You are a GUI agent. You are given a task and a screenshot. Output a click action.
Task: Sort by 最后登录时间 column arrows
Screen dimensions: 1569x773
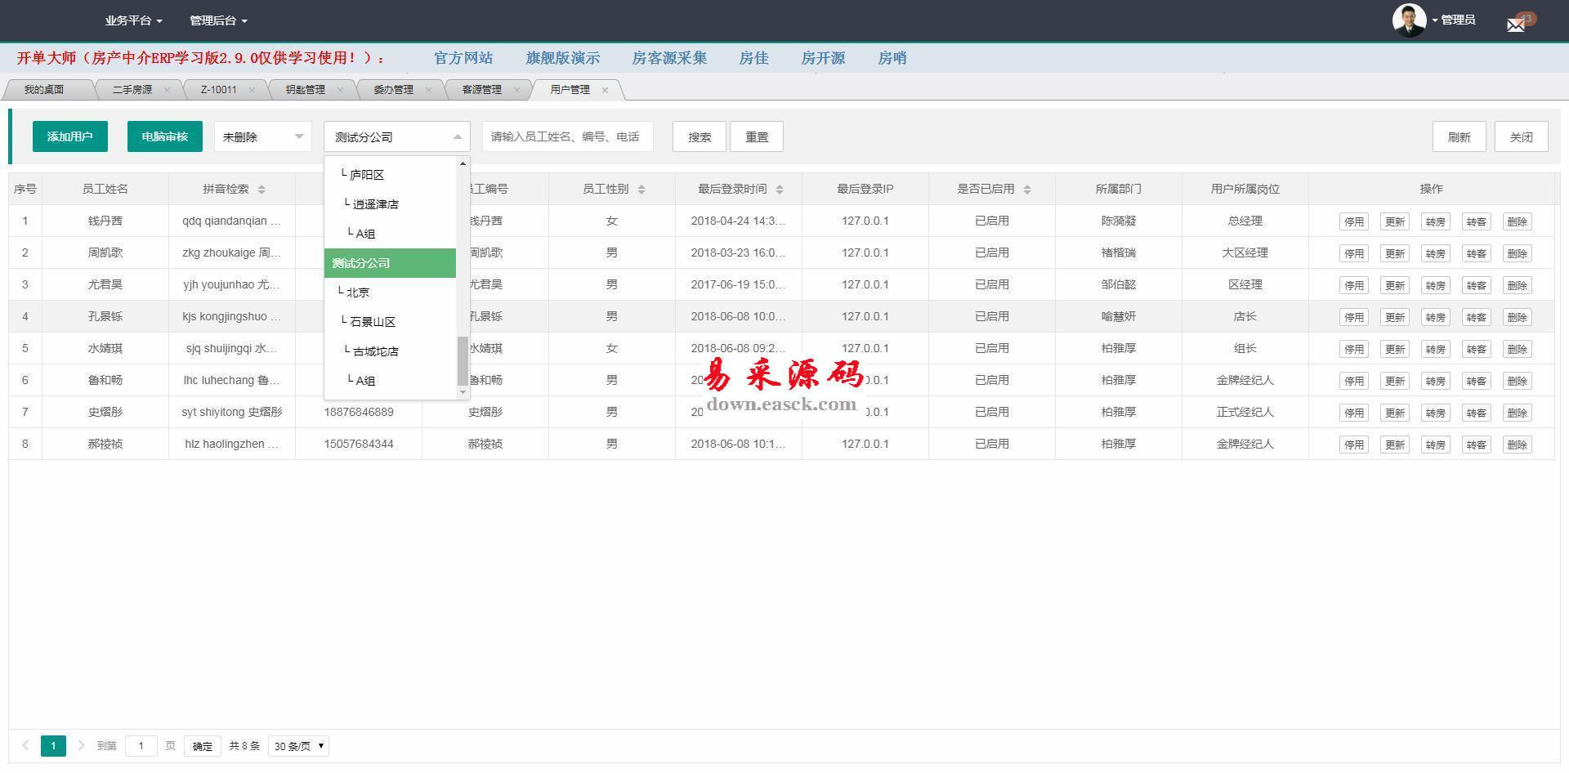[780, 190]
